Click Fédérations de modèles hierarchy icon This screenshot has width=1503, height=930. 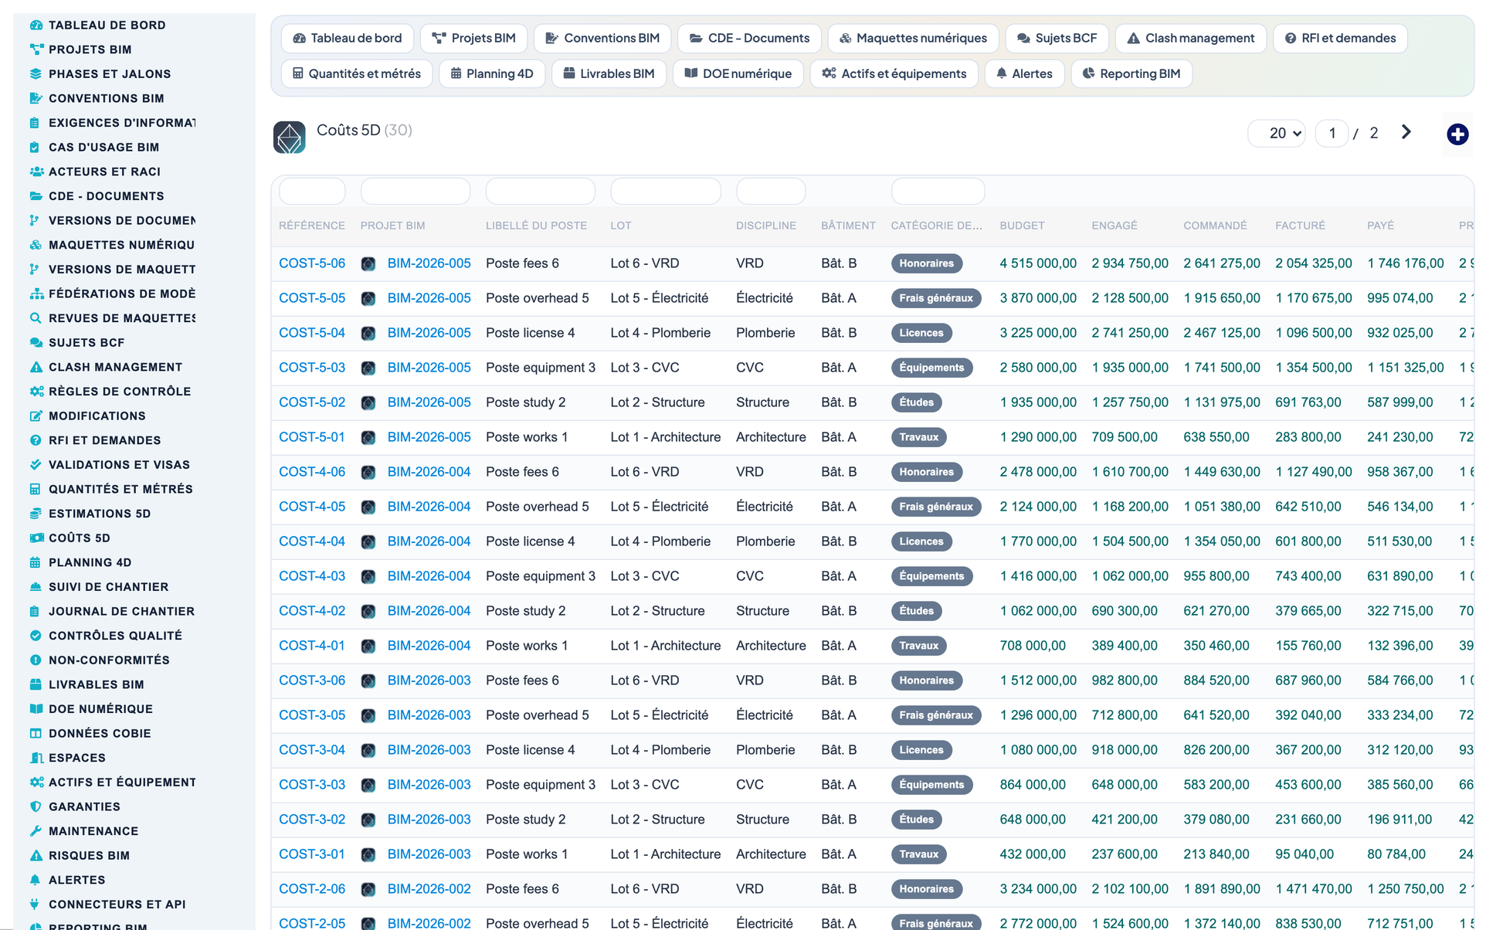[x=36, y=294]
